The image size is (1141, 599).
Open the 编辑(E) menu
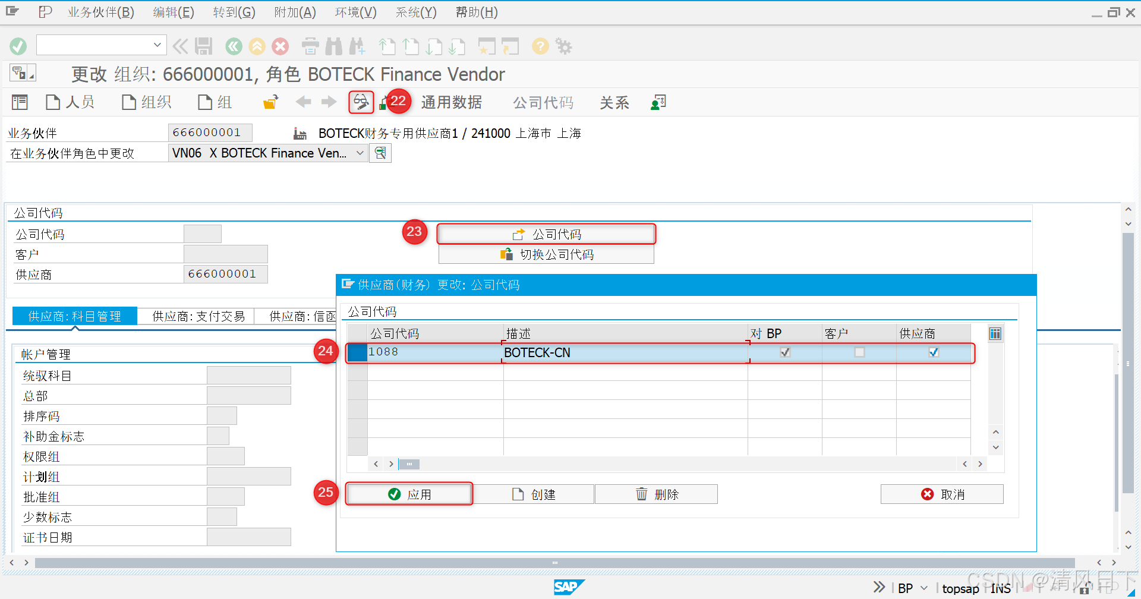click(174, 12)
